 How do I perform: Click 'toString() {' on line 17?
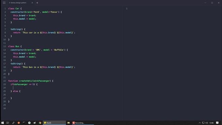(18, 64)
